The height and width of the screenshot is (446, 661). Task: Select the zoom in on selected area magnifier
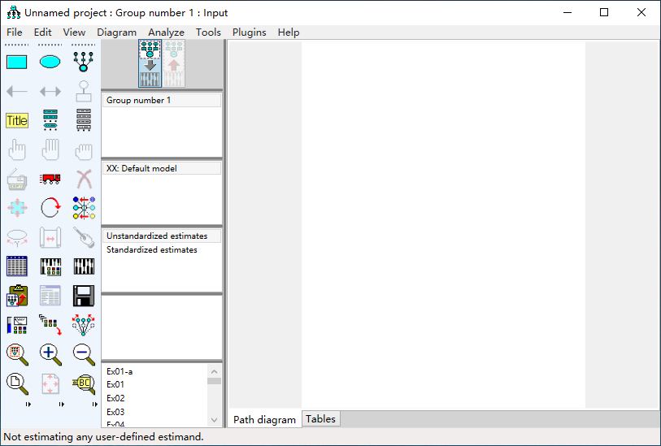(x=17, y=354)
